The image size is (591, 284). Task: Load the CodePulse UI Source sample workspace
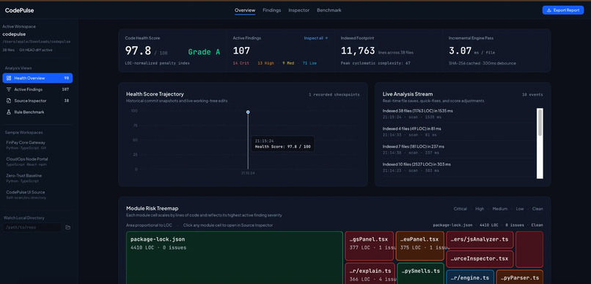[x=37, y=194]
